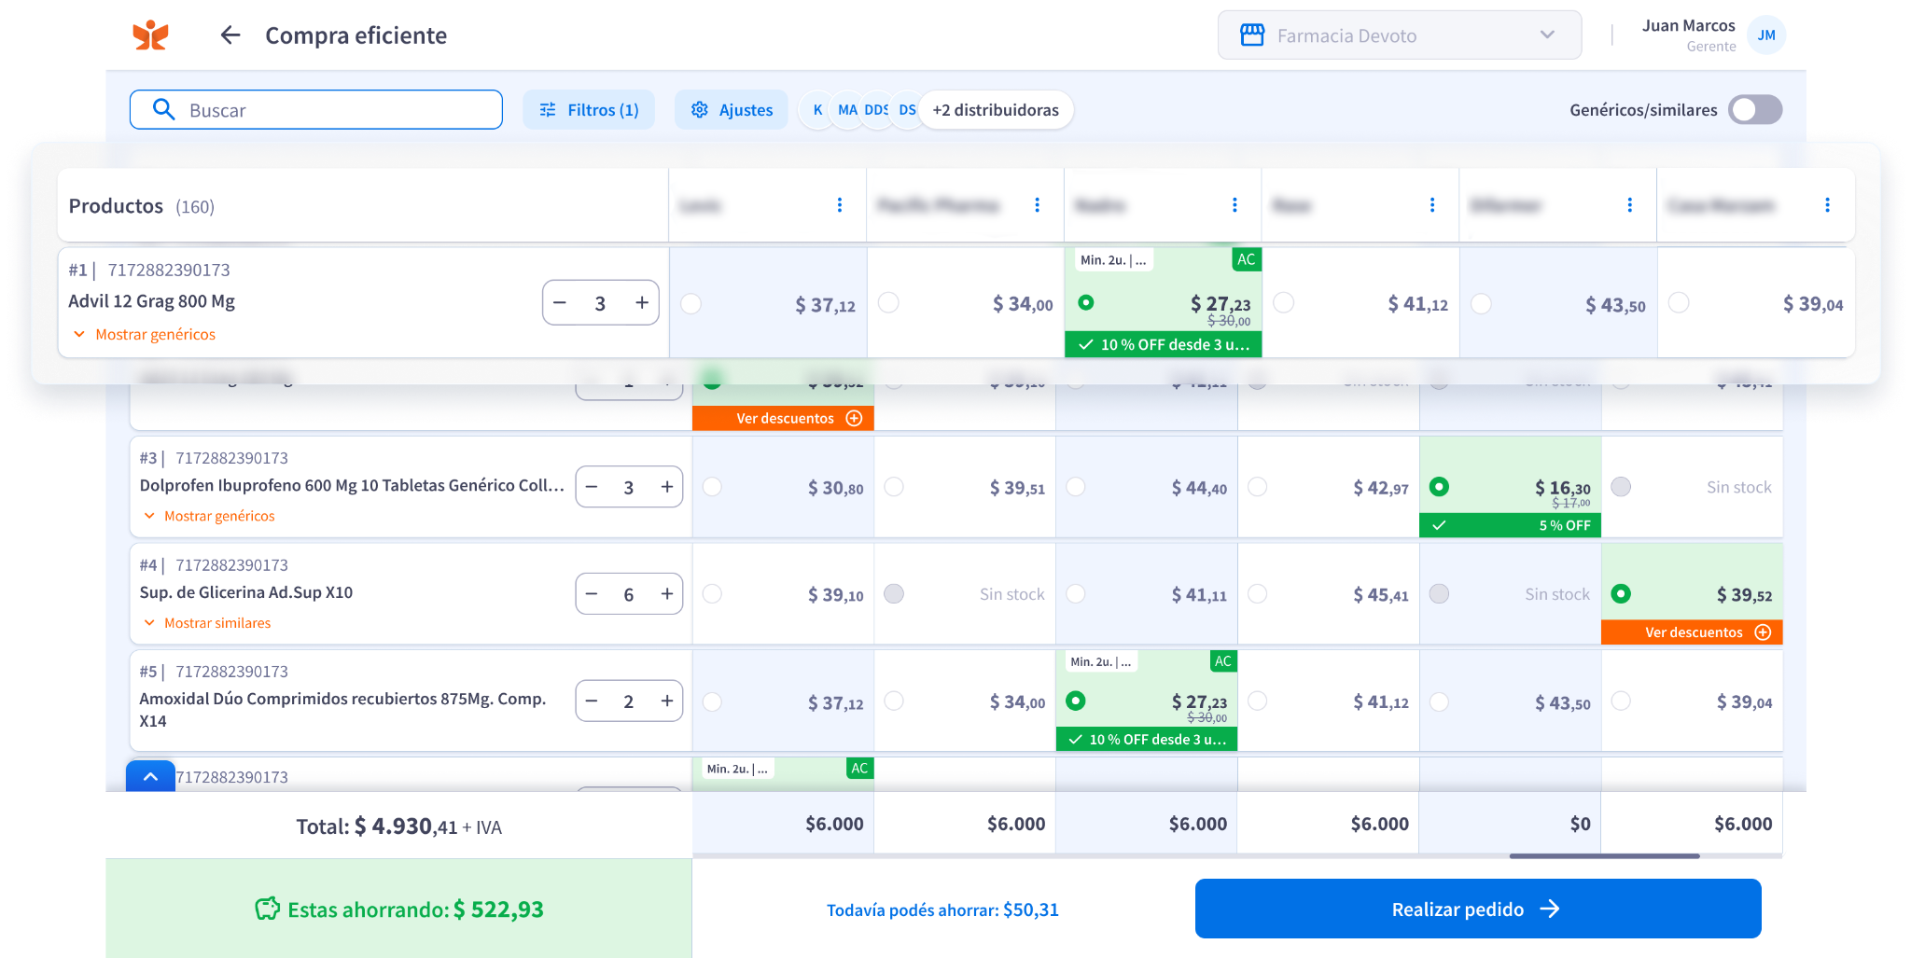Click the $0 column total
This screenshot has width=1911, height=958.
[1580, 824]
